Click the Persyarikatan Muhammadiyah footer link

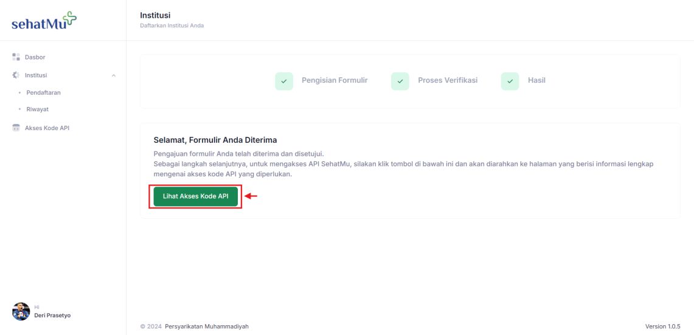tap(207, 326)
